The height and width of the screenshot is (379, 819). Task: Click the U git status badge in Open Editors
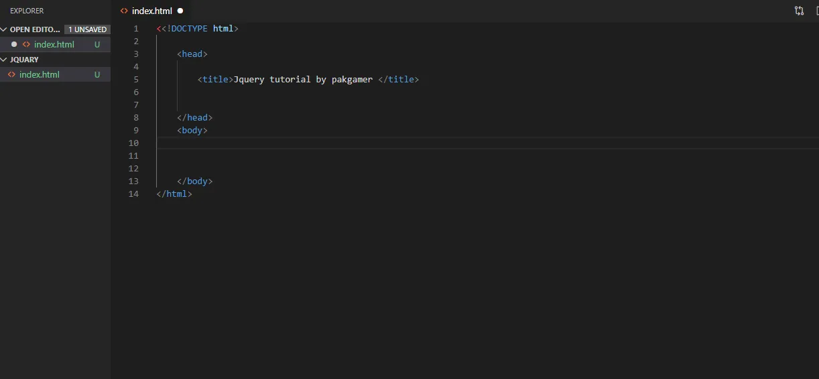click(97, 44)
